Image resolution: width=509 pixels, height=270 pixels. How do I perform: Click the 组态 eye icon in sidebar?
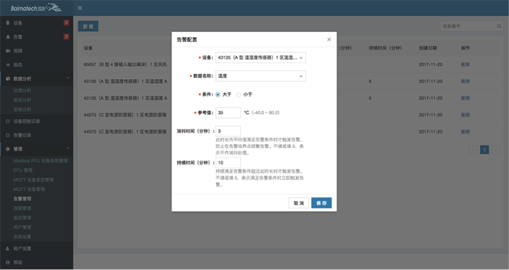[8, 65]
